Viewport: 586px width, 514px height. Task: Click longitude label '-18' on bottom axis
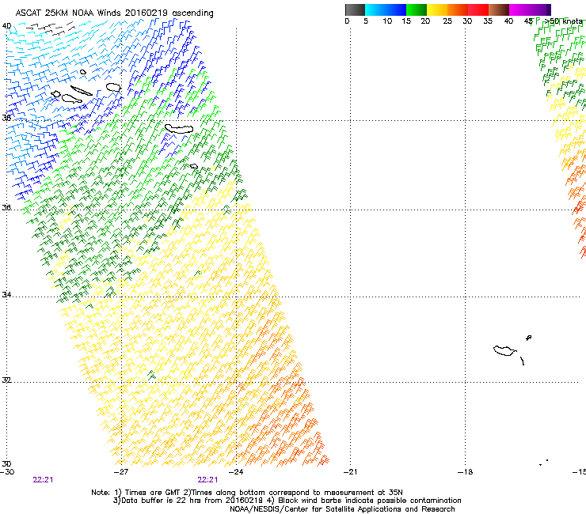point(465,472)
